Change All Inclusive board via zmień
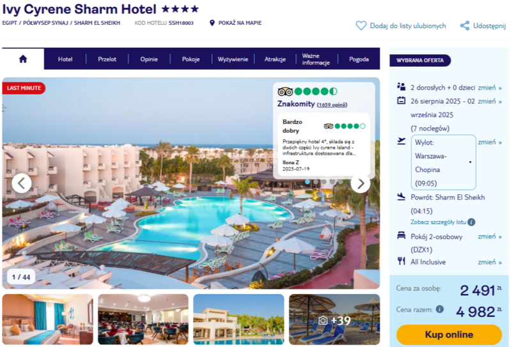This screenshot has height=347, width=511. [x=489, y=262]
